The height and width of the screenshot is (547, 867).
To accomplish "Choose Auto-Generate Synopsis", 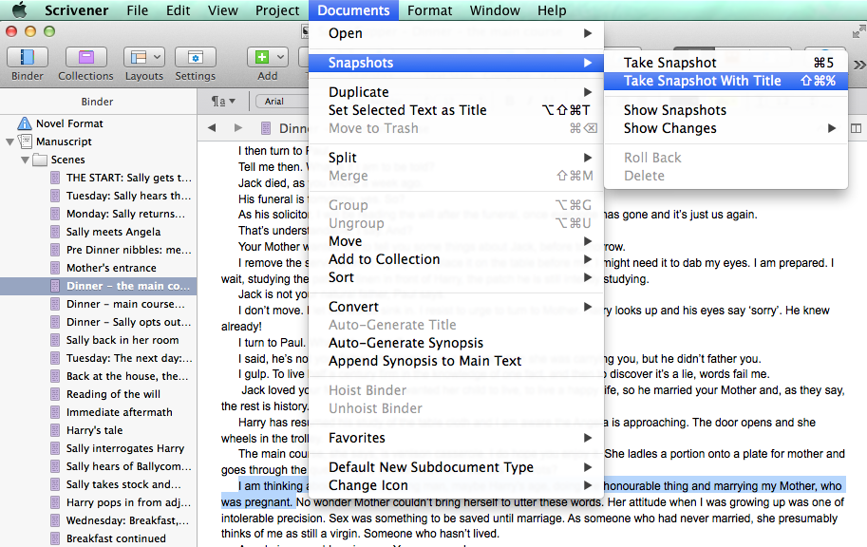I will [x=456, y=343].
